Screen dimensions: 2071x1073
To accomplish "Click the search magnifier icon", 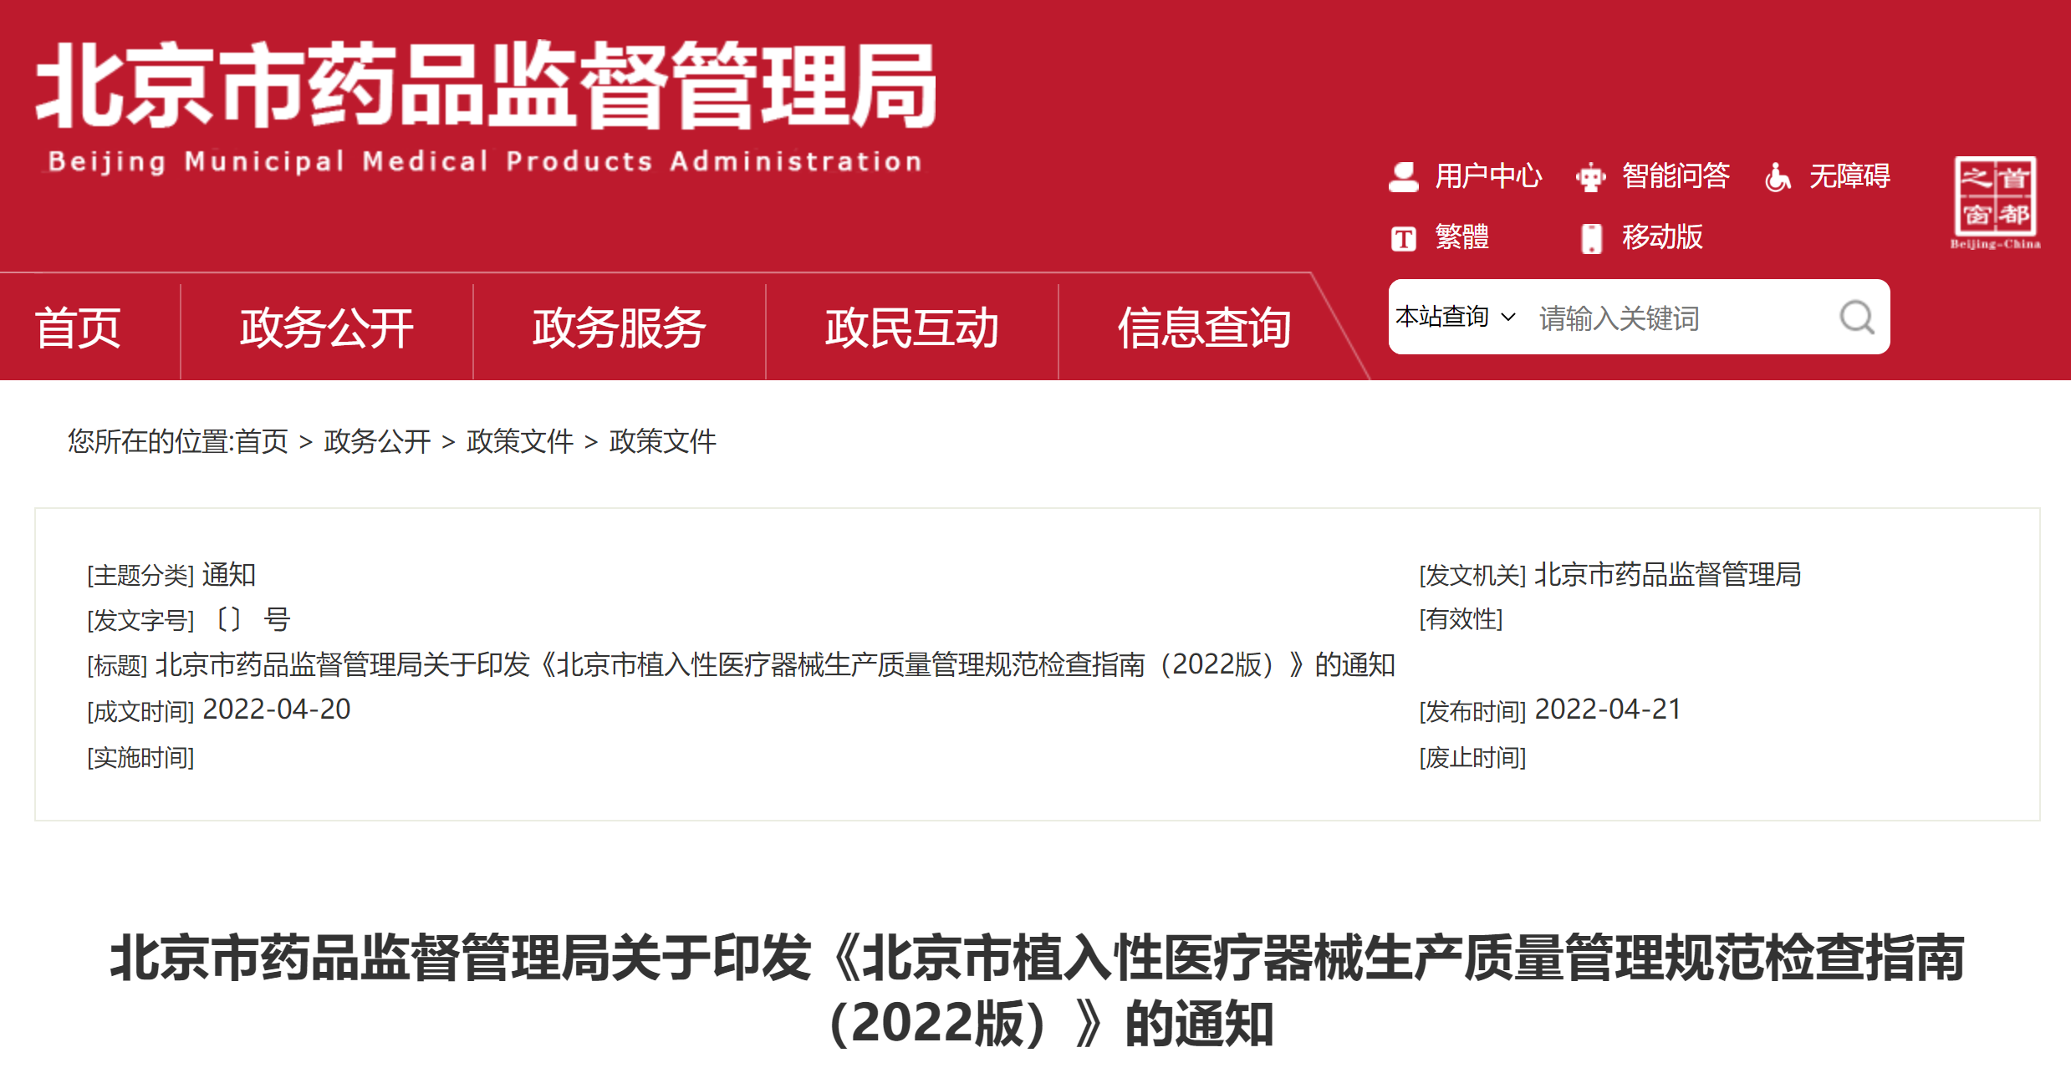I will pos(1856,318).
